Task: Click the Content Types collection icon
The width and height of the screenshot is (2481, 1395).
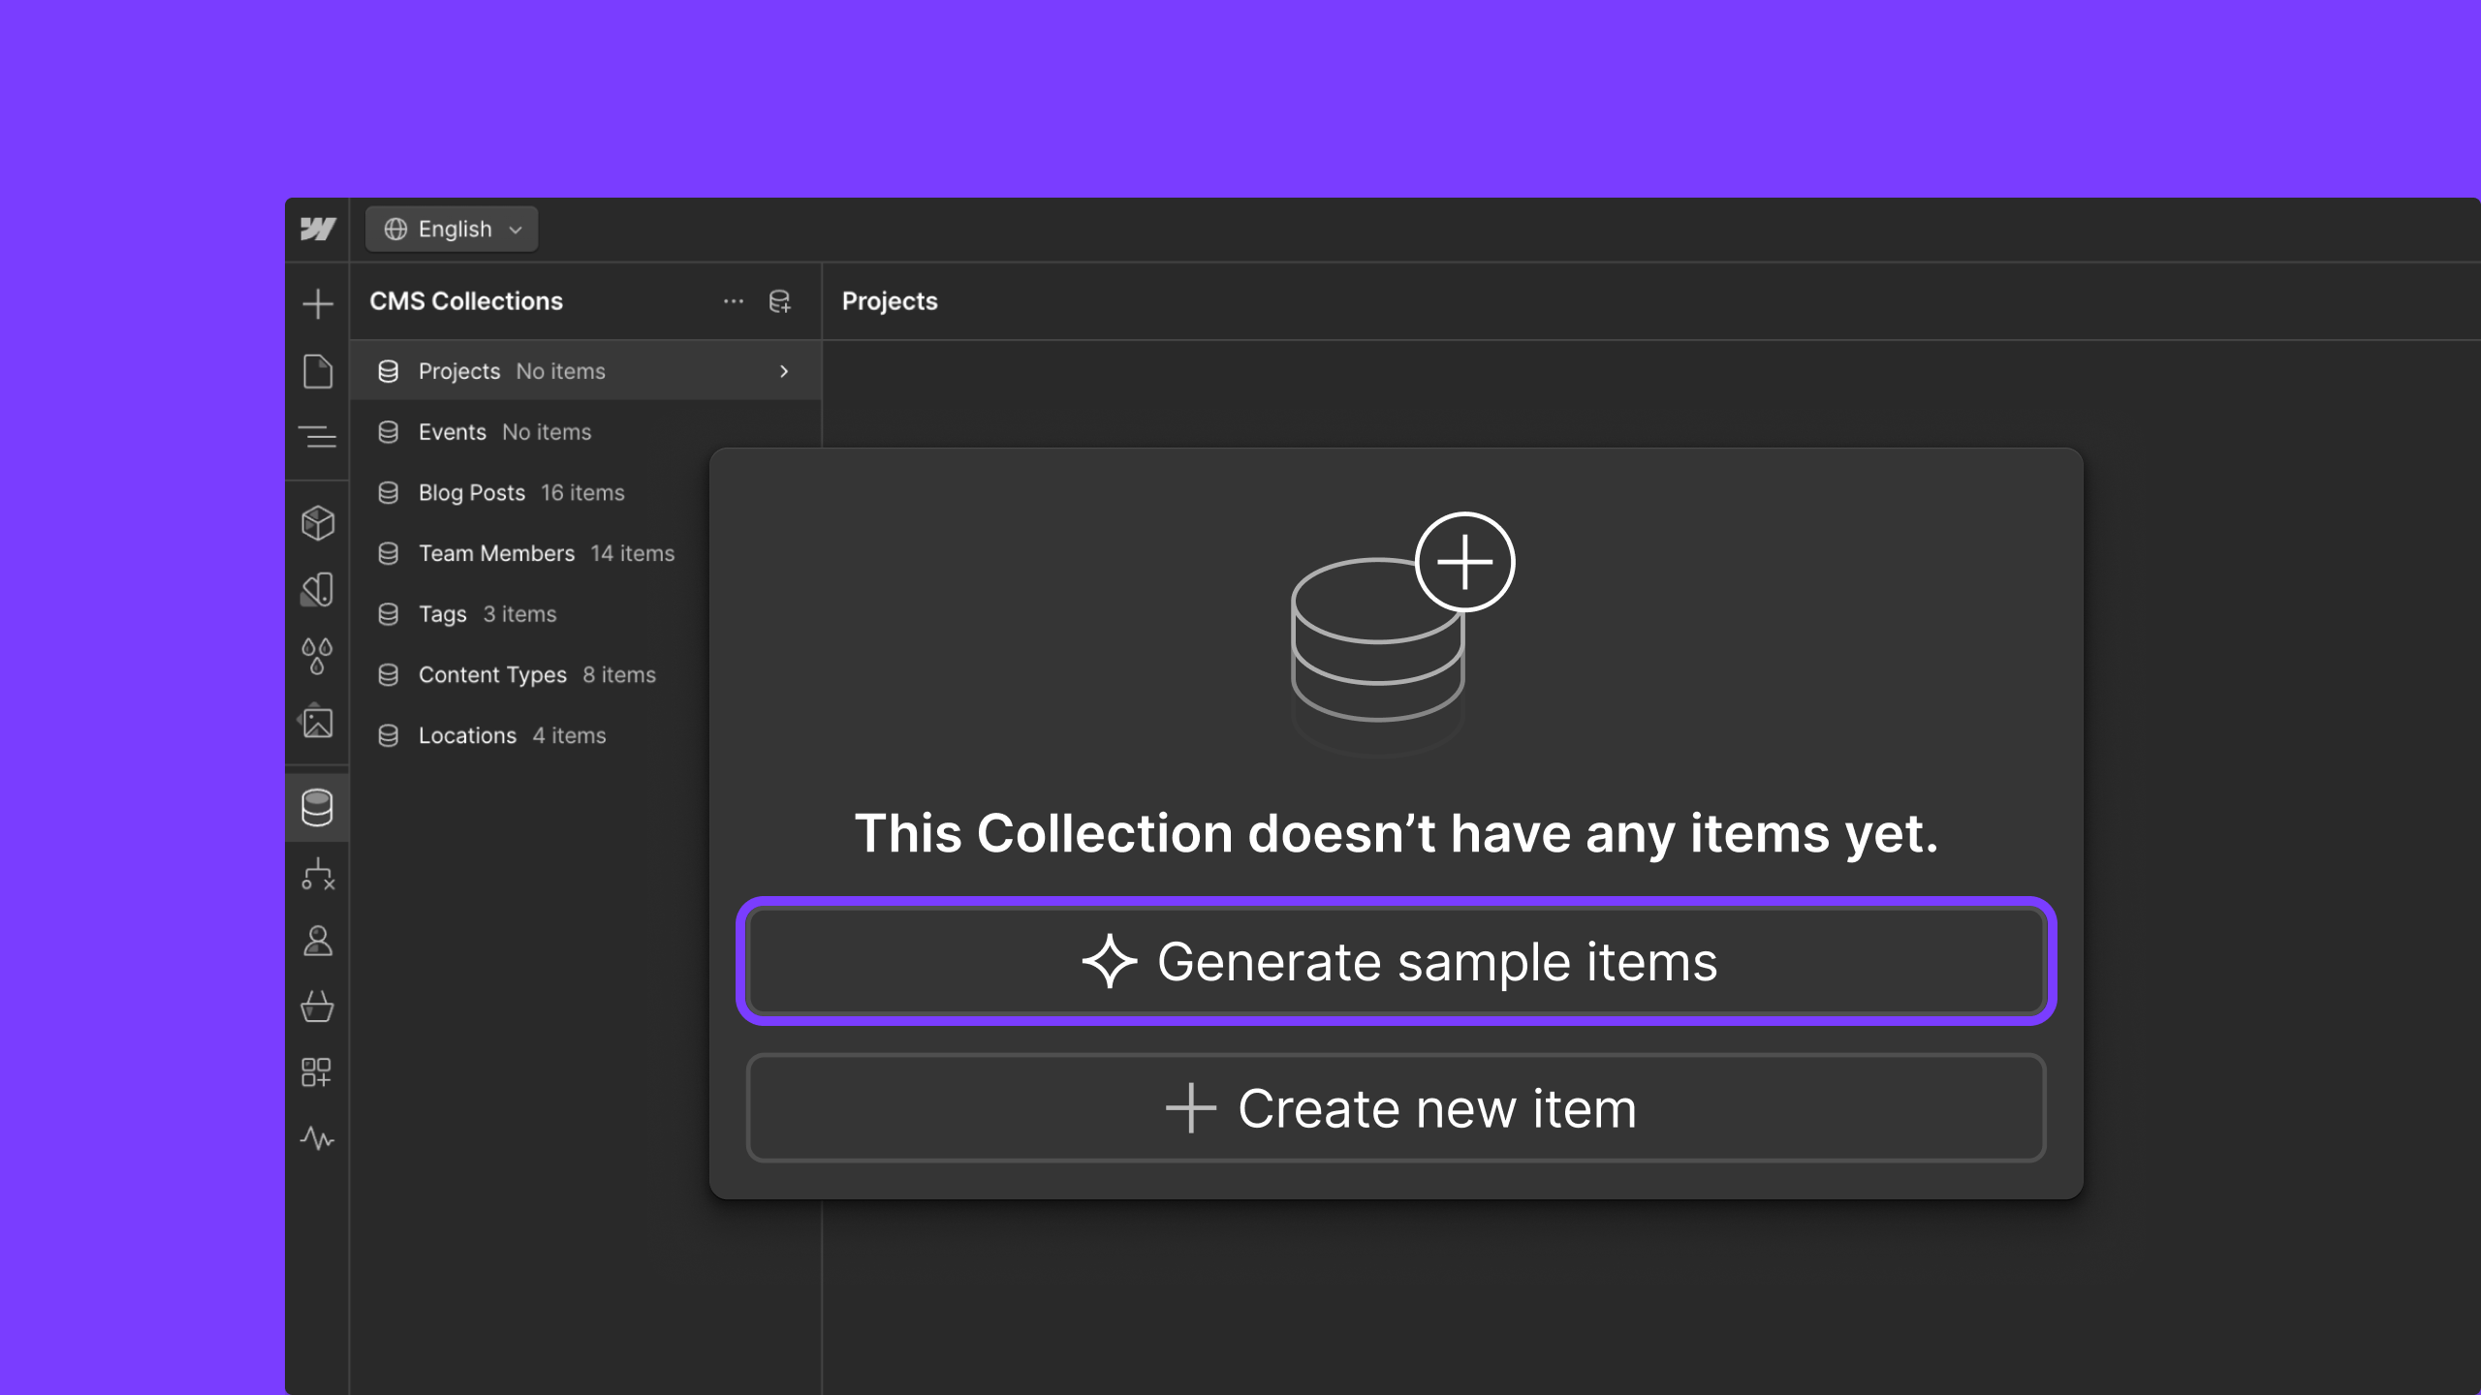Action: (x=389, y=675)
